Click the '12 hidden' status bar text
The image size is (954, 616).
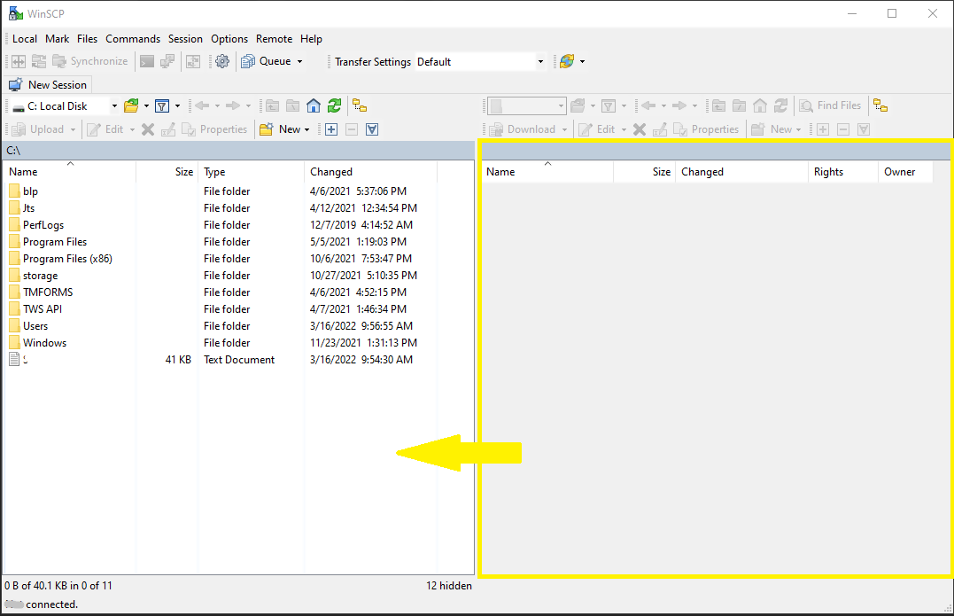tap(449, 586)
